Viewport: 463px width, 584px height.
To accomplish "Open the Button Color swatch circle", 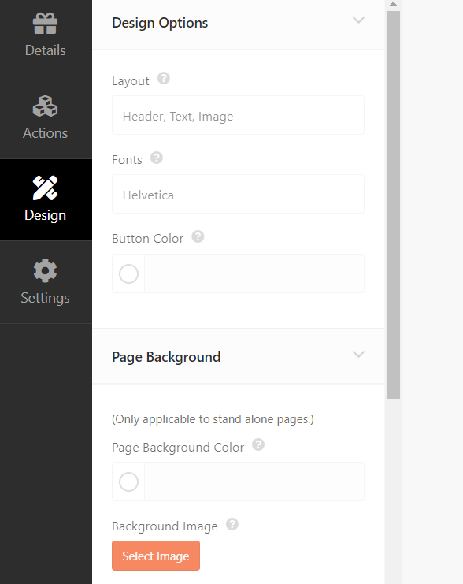I will [129, 274].
